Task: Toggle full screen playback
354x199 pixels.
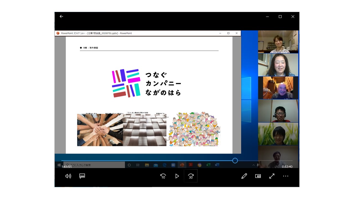Action: click(x=272, y=176)
